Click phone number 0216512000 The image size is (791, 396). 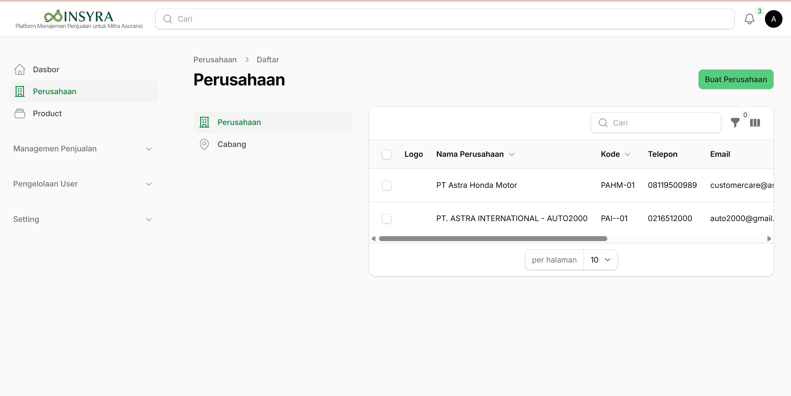pos(670,218)
